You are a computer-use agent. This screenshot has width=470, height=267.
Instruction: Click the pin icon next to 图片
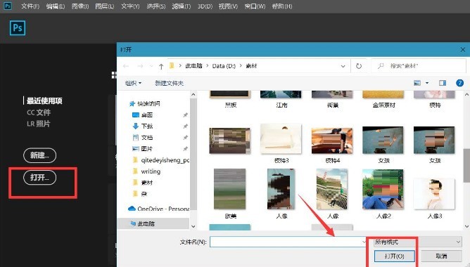coord(185,149)
